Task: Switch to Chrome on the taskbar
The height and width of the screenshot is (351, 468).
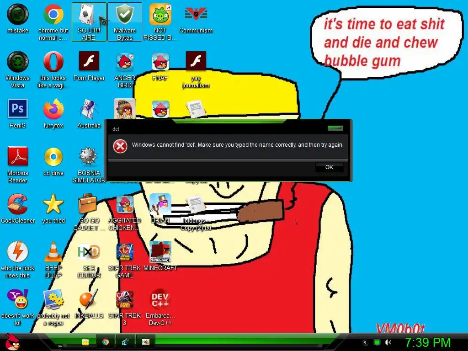Action: point(106,342)
